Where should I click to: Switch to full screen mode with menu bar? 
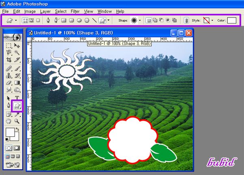coord(13,156)
